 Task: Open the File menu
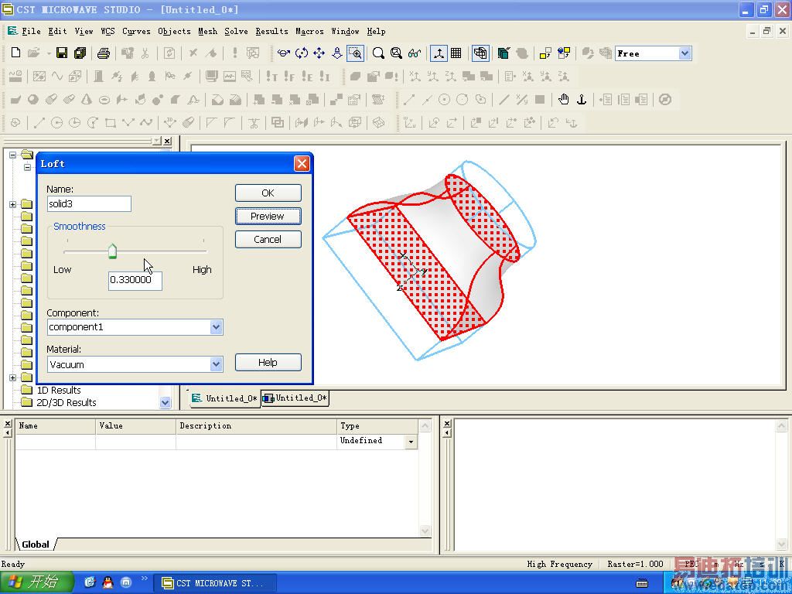tap(31, 31)
